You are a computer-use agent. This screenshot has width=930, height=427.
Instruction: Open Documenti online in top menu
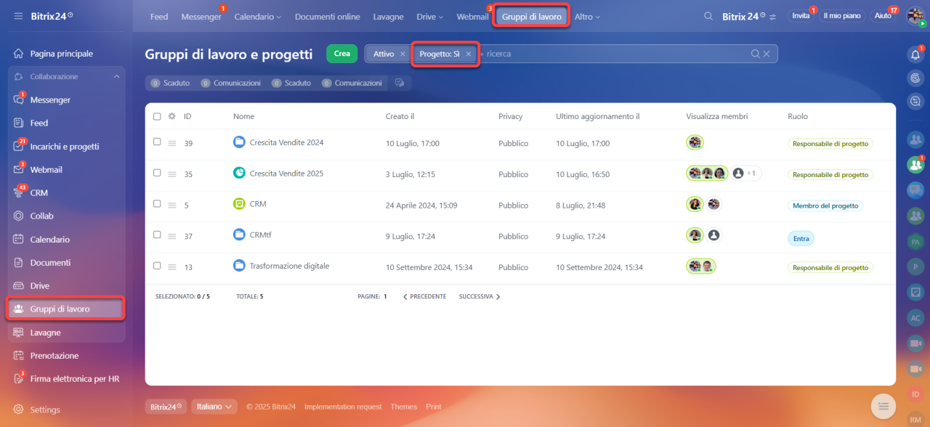tap(327, 17)
